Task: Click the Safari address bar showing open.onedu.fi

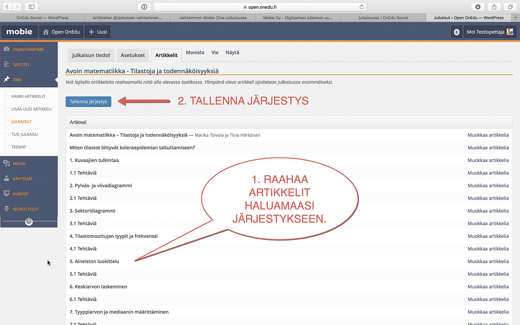Action: (260, 7)
